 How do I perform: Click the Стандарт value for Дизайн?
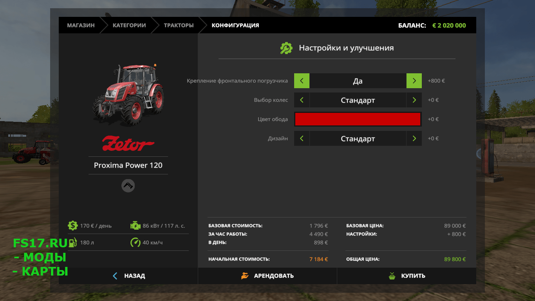(x=358, y=138)
